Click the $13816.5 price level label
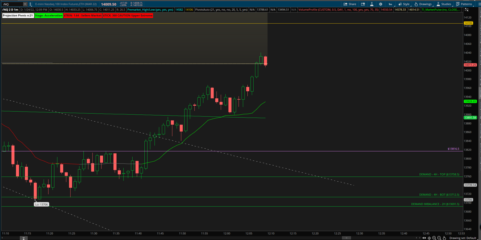 point(453,149)
